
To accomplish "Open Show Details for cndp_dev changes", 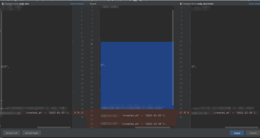I will [77, 4].
